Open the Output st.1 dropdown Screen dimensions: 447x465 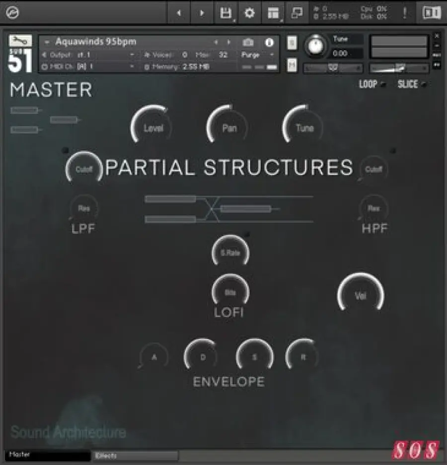[x=89, y=54]
